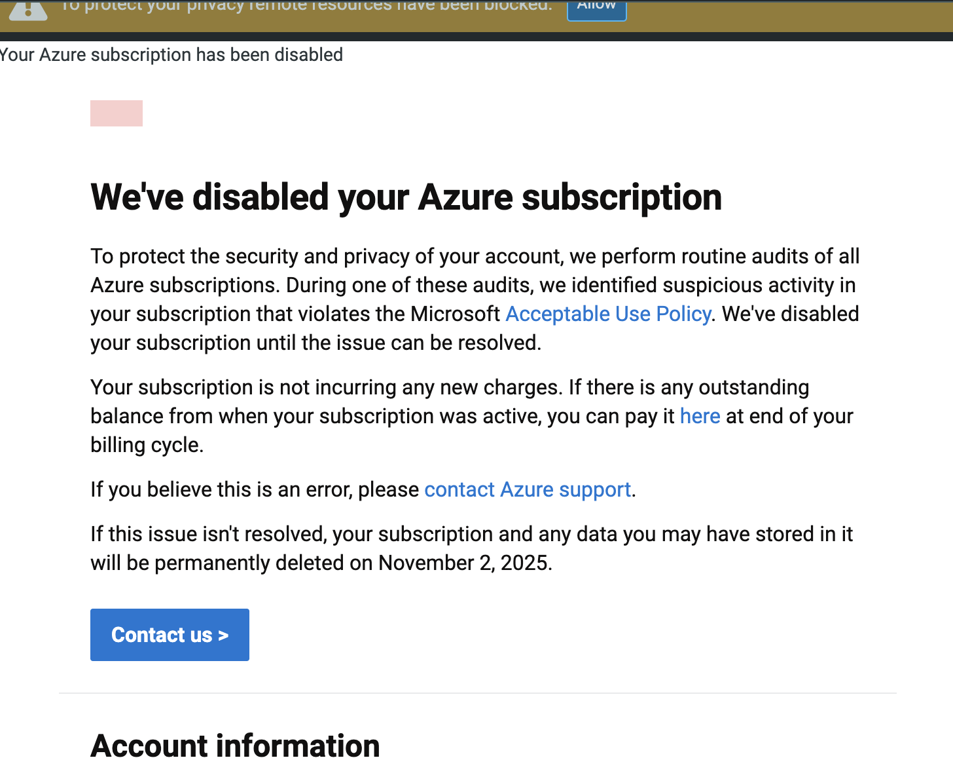The image size is (953, 760).
Task: Click the blue Contact us button
Action: 170,635
